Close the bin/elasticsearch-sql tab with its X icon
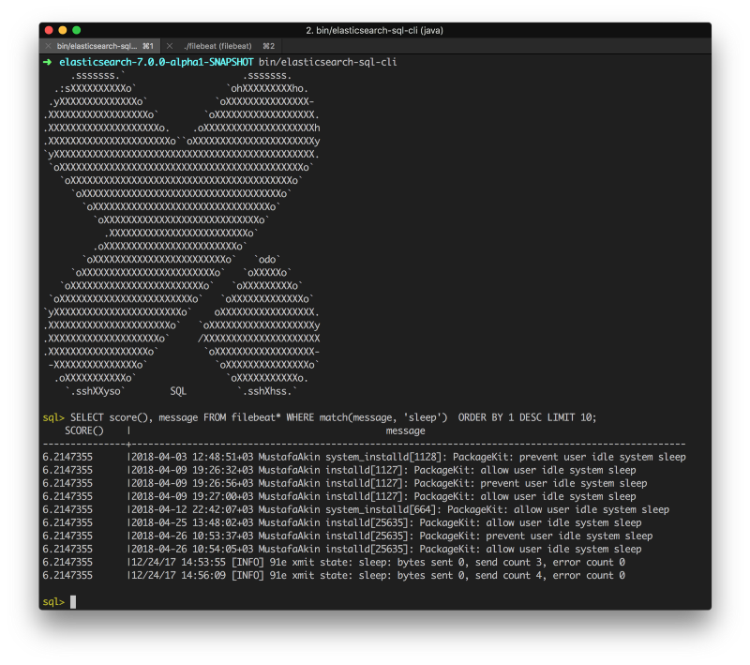The height and width of the screenshot is (665, 750). click(49, 45)
